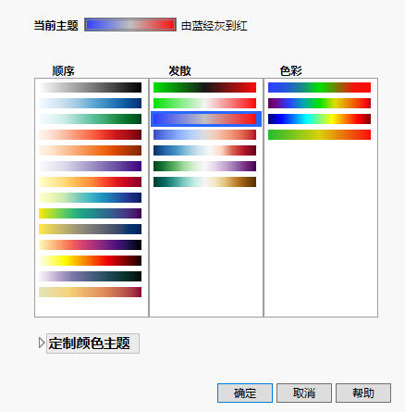Pick the purple-blue-green-yellow-red spectral gradient

point(319,103)
